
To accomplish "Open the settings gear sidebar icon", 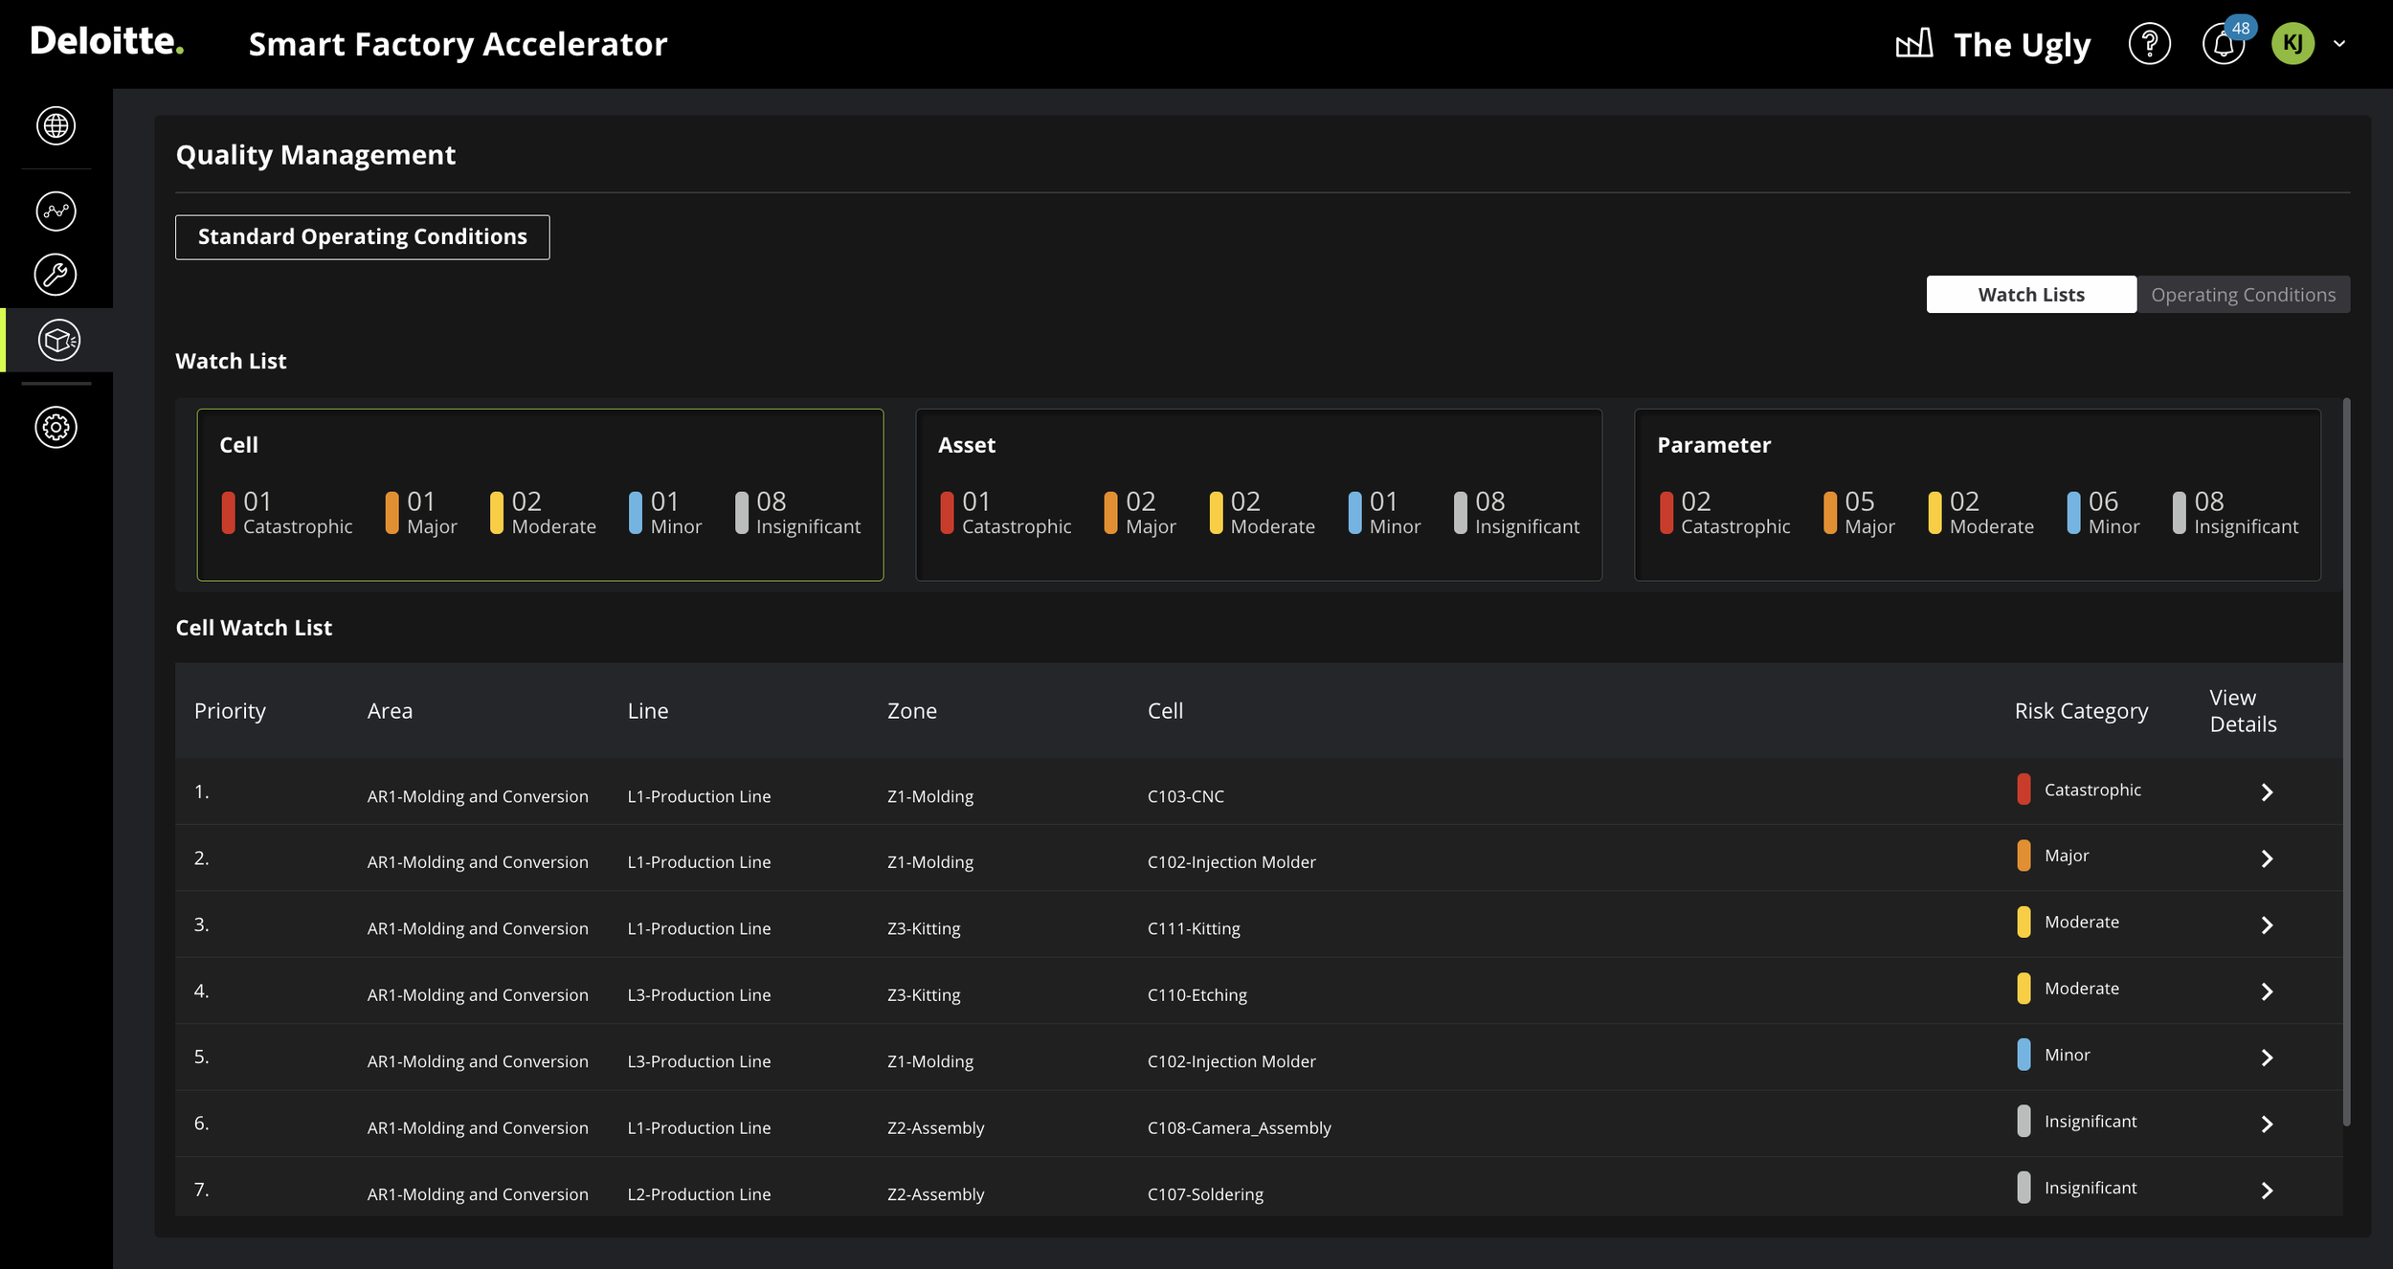I will click(56, 427).
